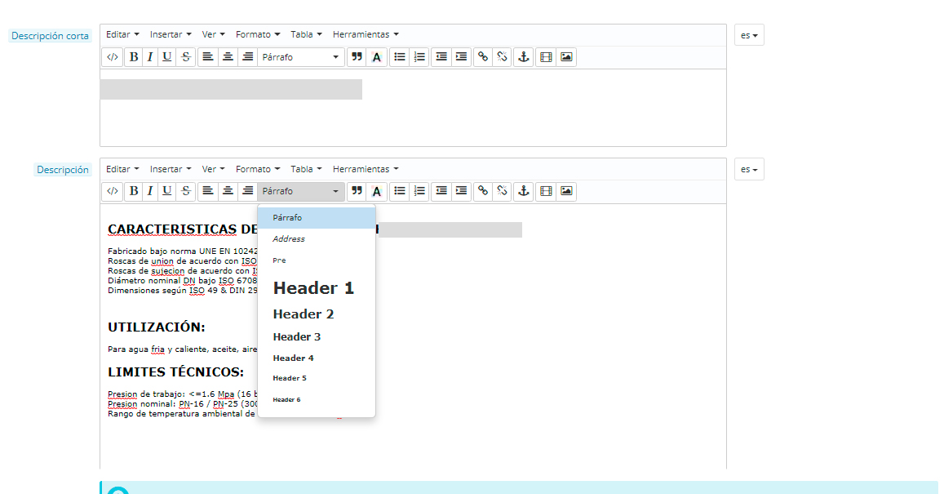Open Ver menu in Descripción editor
944x494 pixels.
pyautogui.click(x=213, y=169)
